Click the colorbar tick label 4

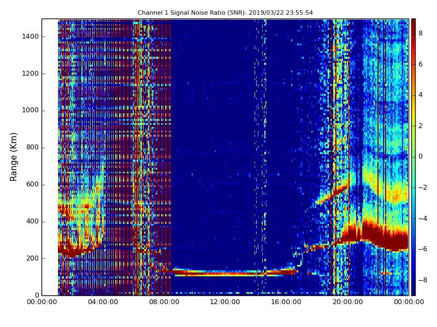point(421,95)
